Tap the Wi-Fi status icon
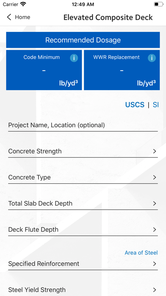This screenshot has width=166, height=296. coord(23,4)
